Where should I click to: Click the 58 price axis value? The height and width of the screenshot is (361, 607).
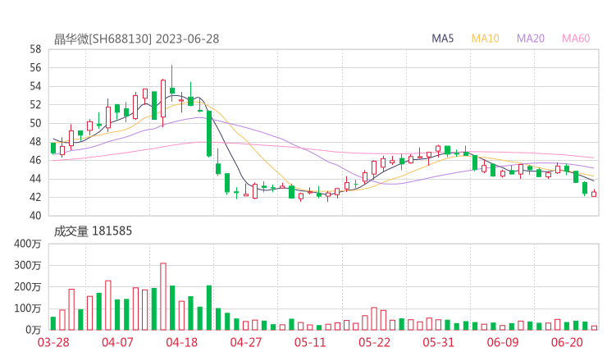click(x=35, y=49)
